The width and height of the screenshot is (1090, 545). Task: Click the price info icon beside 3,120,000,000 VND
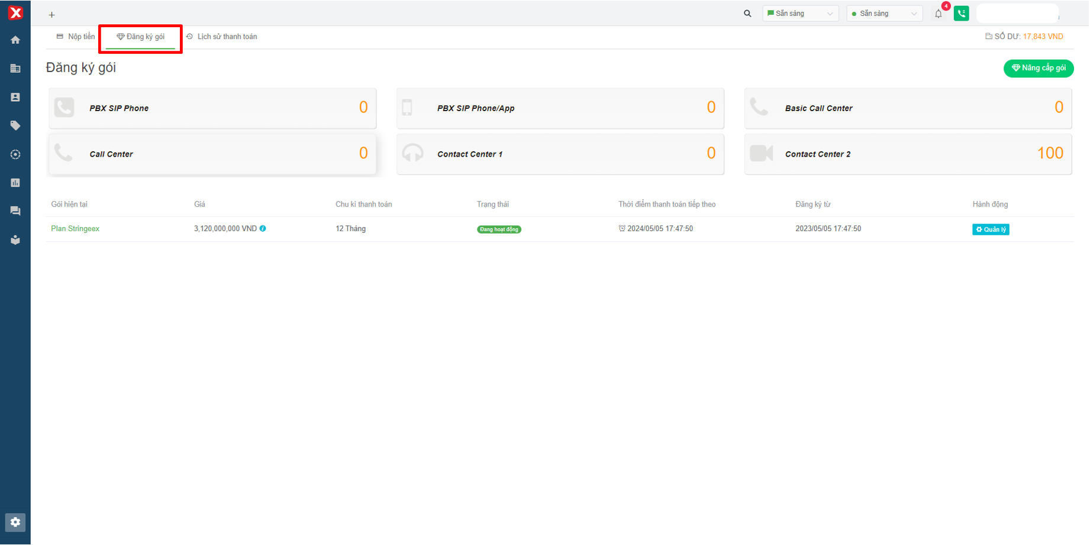coord(263,229)
